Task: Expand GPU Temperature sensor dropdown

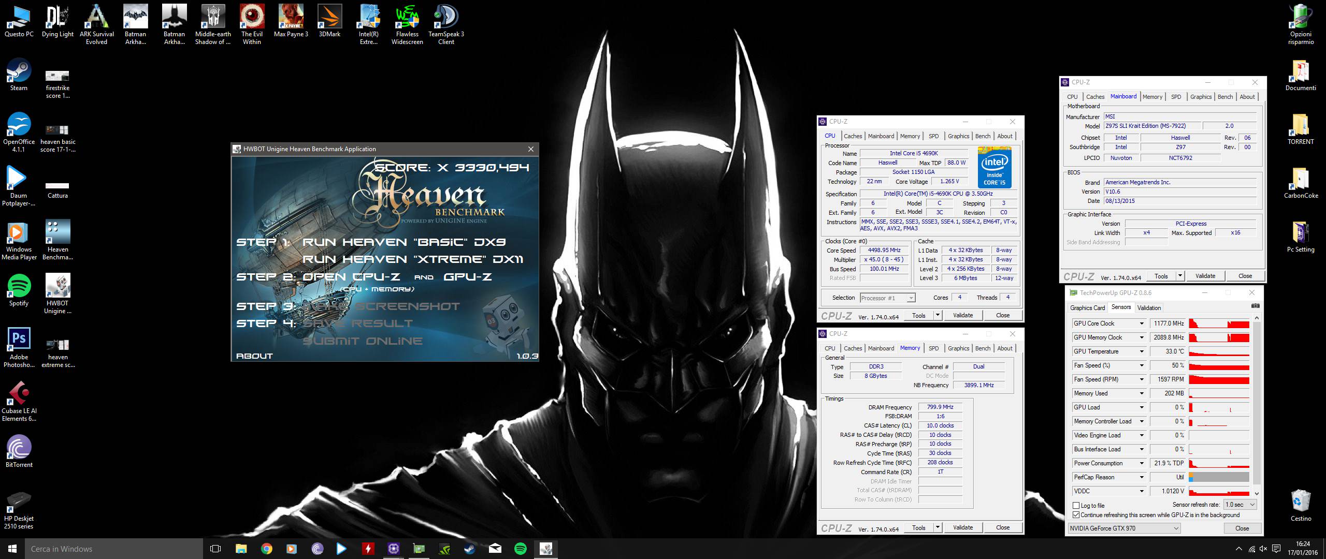Action: click(x=1142, y=351)
